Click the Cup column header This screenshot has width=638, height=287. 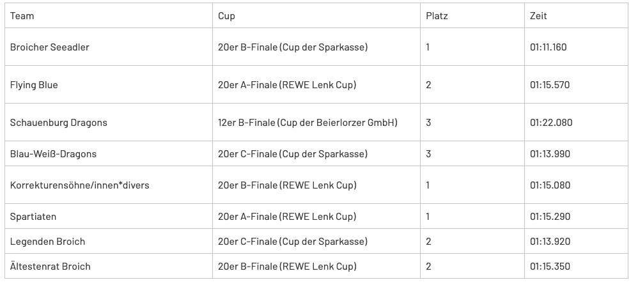(x=226, y=16)
